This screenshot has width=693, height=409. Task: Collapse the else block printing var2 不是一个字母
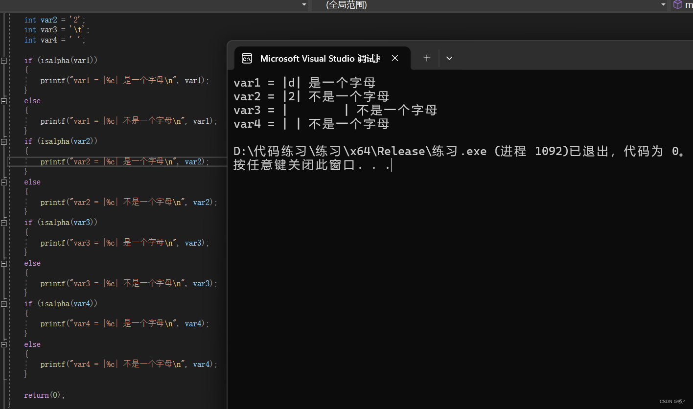pyautogui.click(x=4, y=182)
